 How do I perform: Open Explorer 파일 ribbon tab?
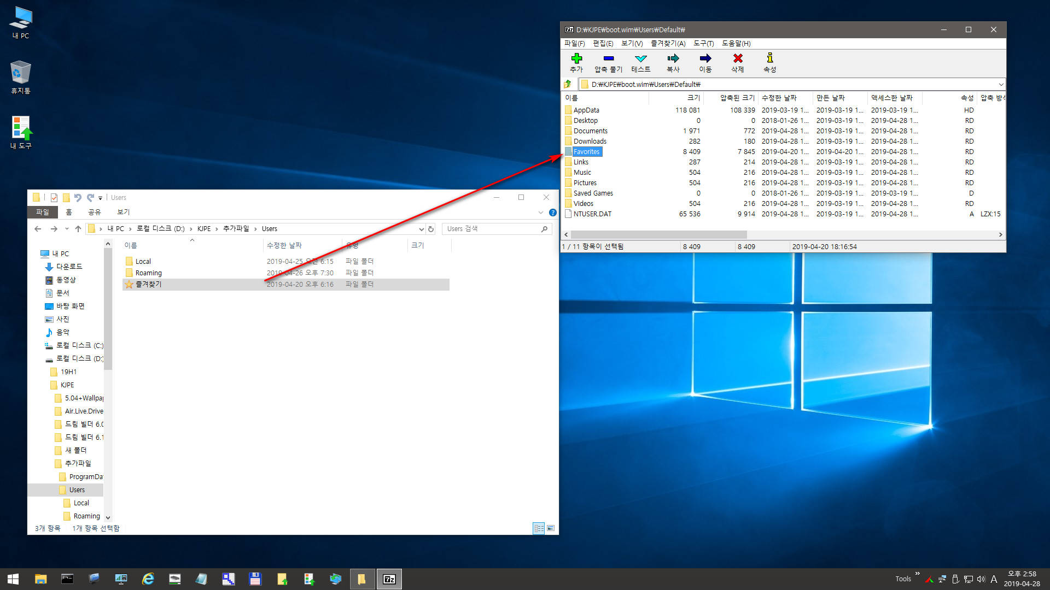42,212
